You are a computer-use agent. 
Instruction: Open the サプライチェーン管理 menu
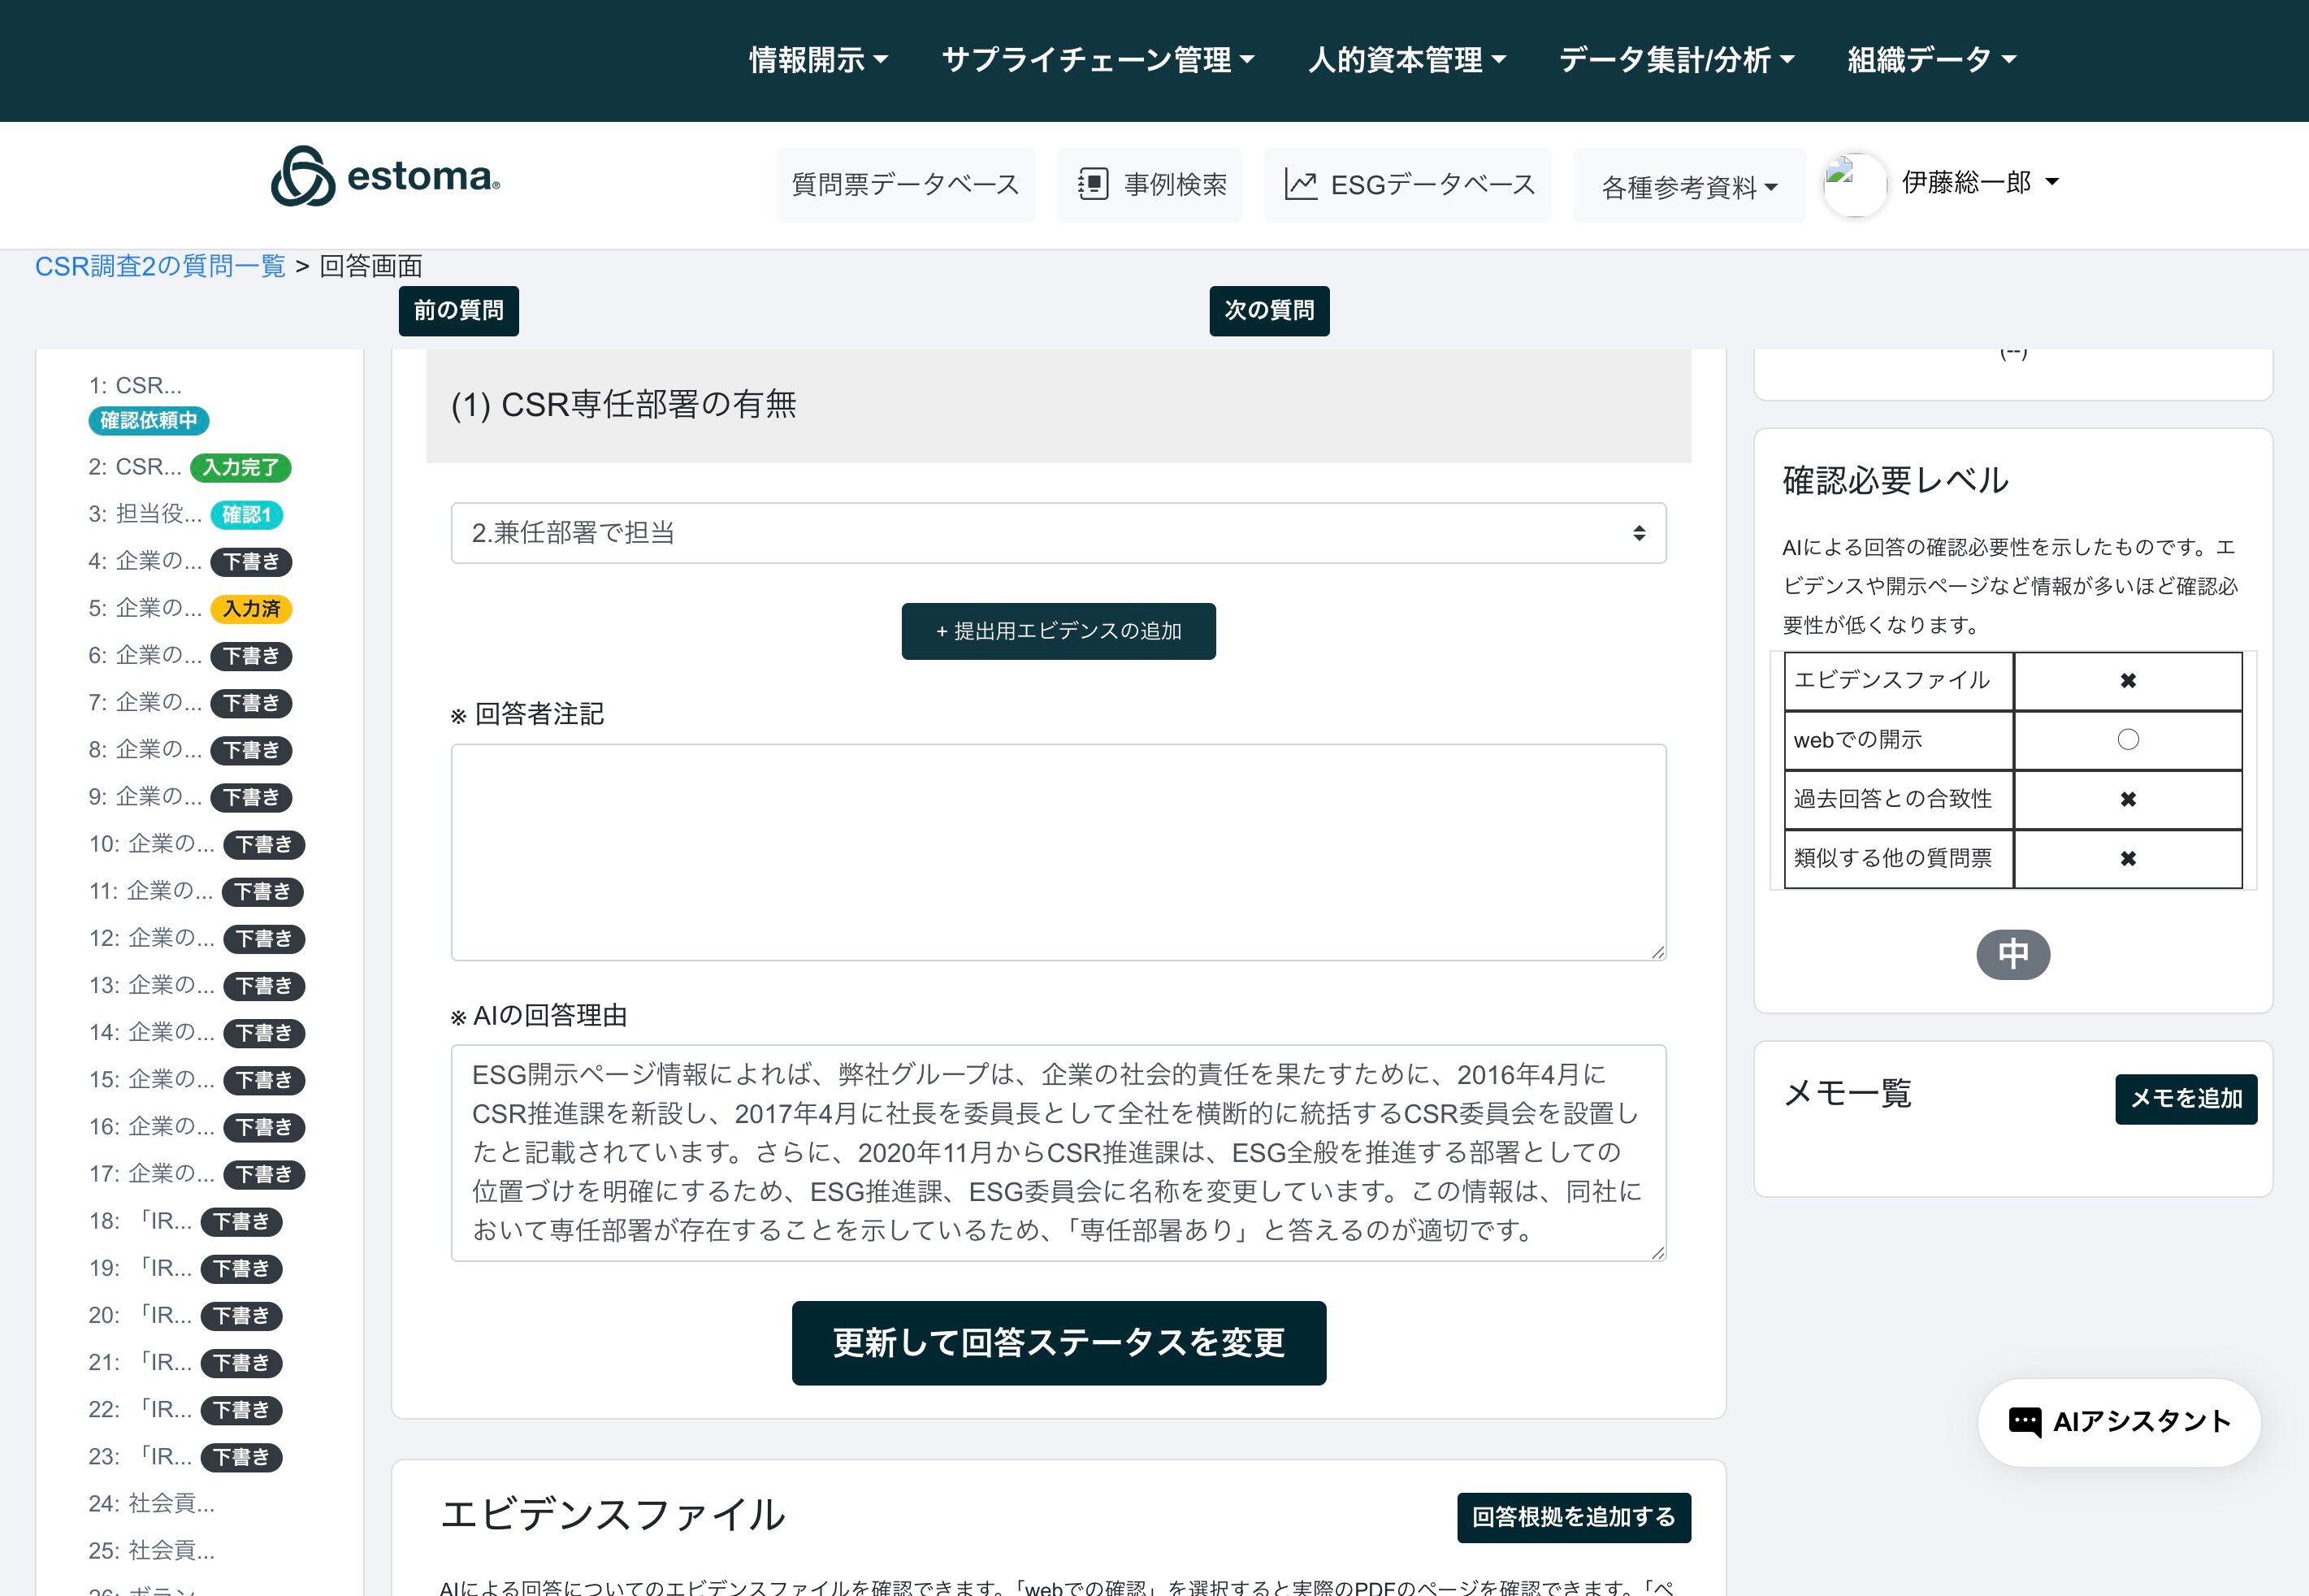click(x=1098, y=60)
